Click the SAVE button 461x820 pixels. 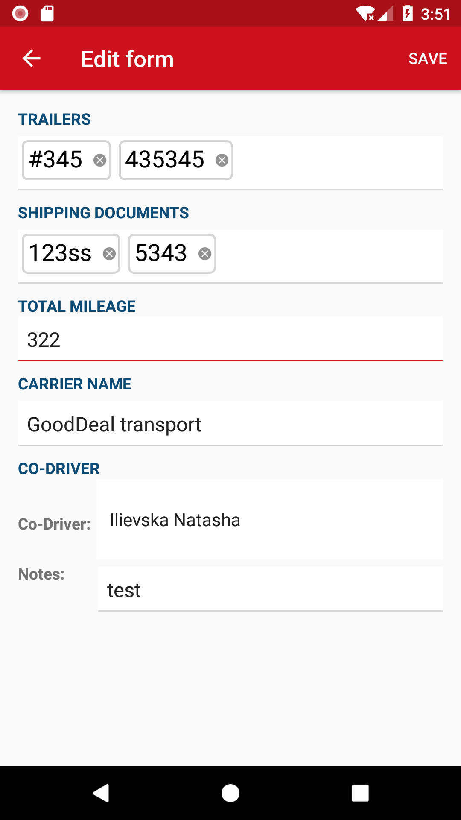coord(428,59)
